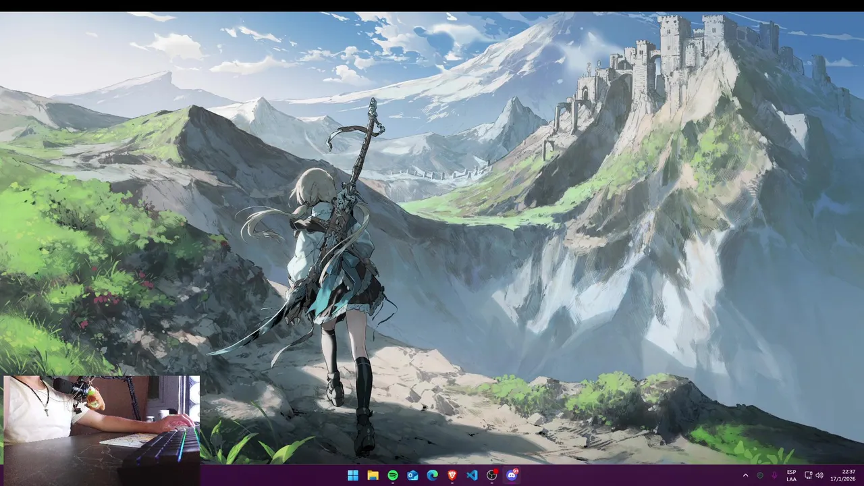Open Discord from the taskbar
The width and height of the screenshot is (864, 486).
(x=512, y=475)
